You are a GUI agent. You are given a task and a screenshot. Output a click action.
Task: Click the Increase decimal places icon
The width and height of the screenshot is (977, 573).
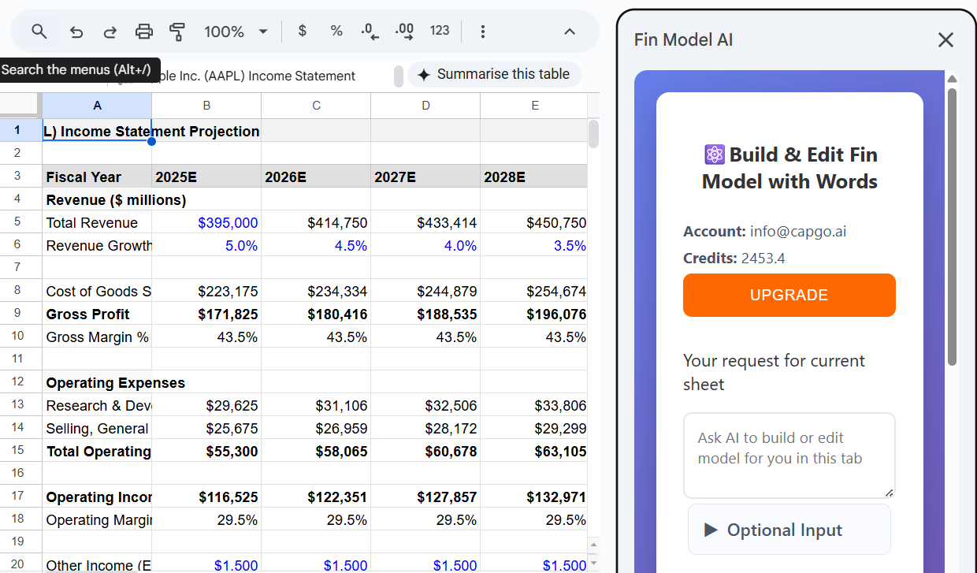tap(404, 32)
